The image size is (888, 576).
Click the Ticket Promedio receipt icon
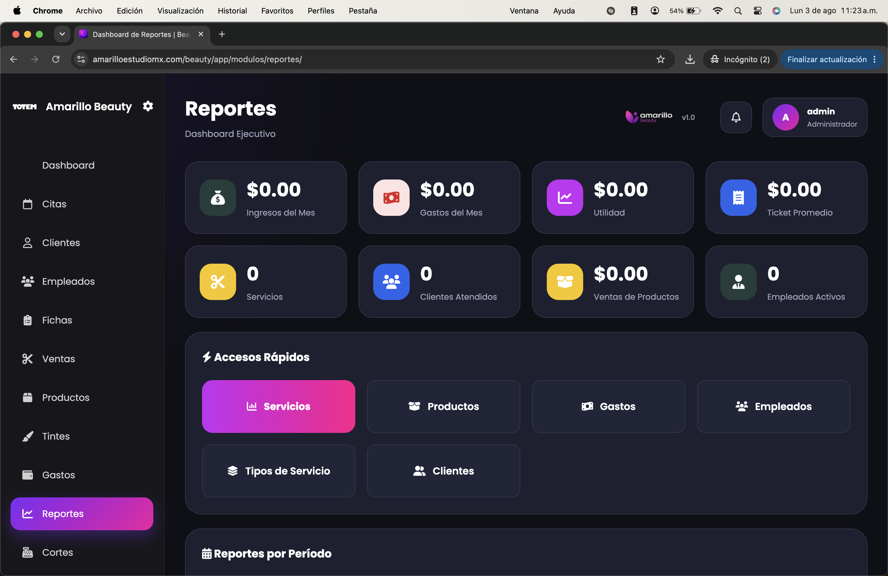click(x=738, y=197)
